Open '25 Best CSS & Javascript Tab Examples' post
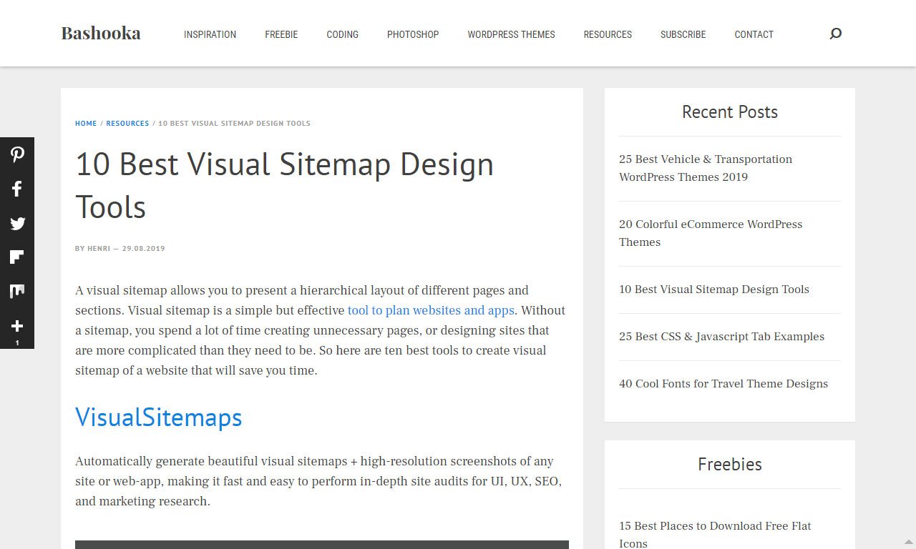 point(721,337)
